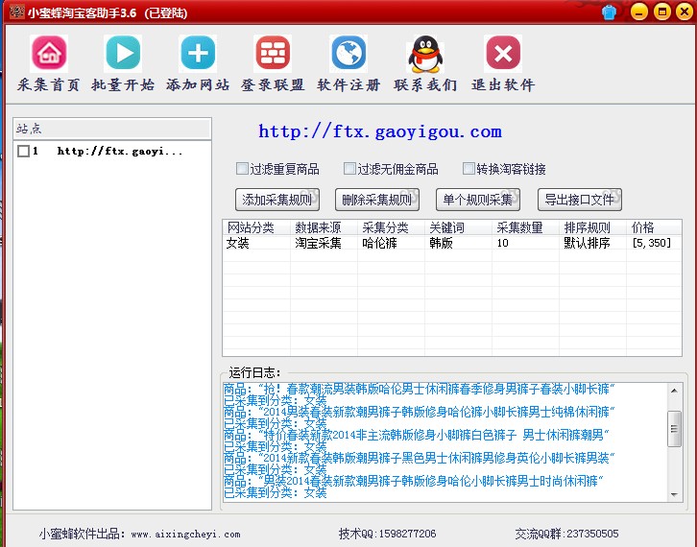The width and height of the screenshot is (697, 547).
Task: Click the 退出软件 red X icon
Action: pos(503,54)
